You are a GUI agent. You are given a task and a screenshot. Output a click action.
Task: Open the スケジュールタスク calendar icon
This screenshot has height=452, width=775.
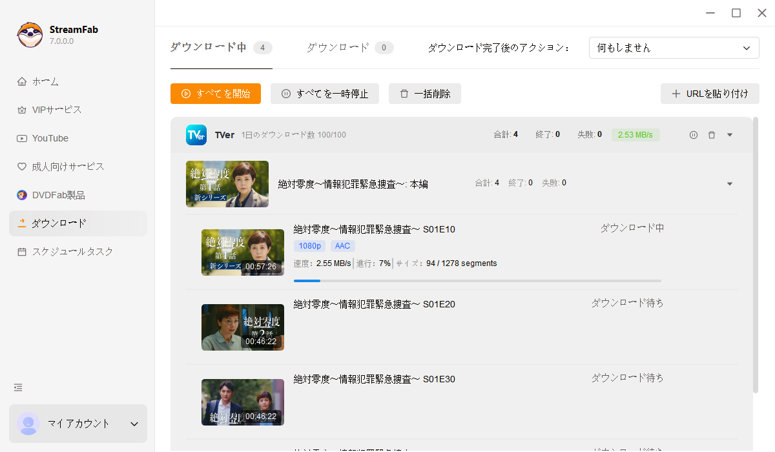tap(22, 251)
